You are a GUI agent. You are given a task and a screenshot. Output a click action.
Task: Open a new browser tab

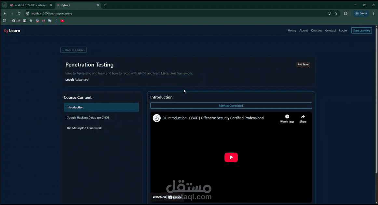pyautogui.click(x=105, y=5)
